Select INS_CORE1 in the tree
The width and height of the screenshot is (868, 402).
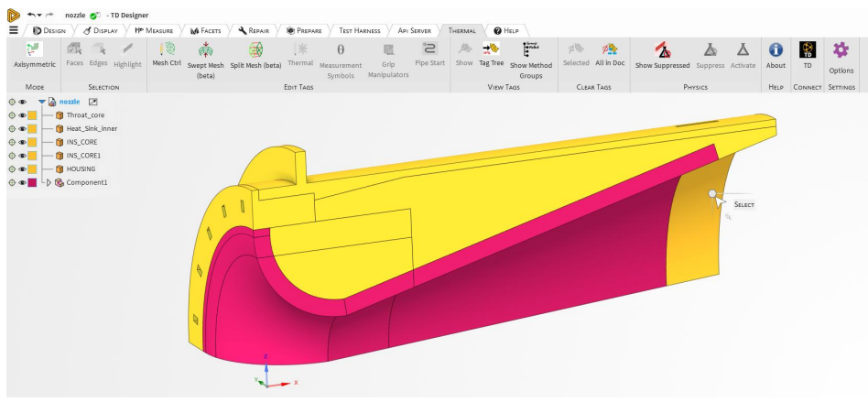(x=83, y=156)
